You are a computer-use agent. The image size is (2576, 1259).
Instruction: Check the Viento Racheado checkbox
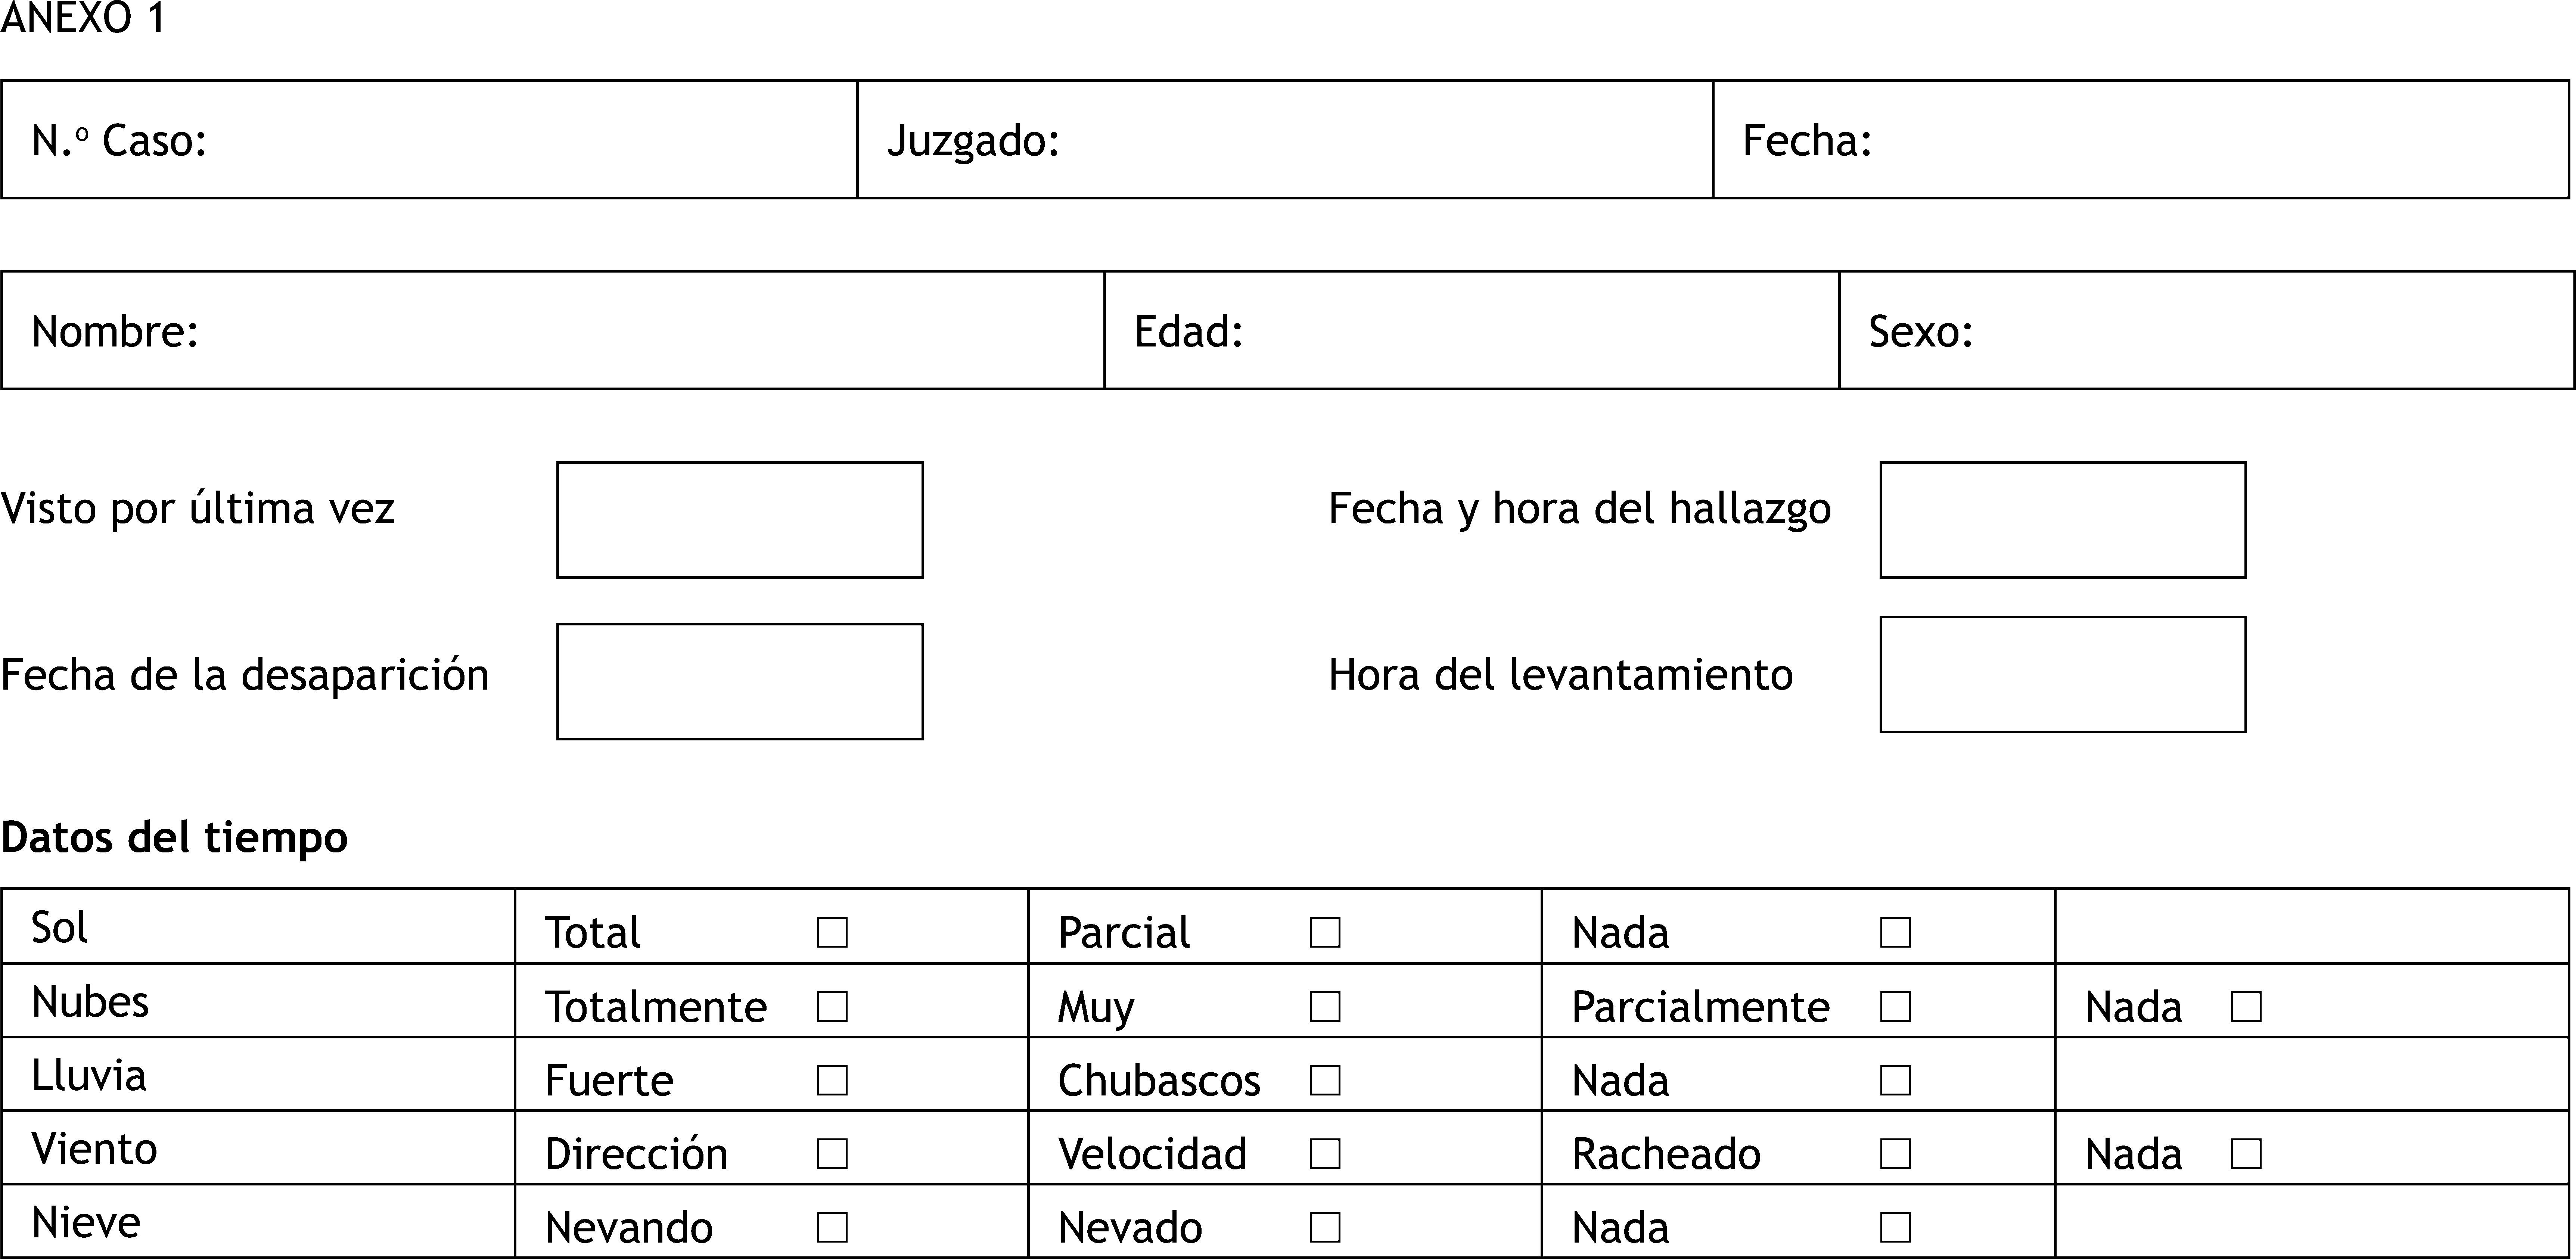tap(1895, 1154)
